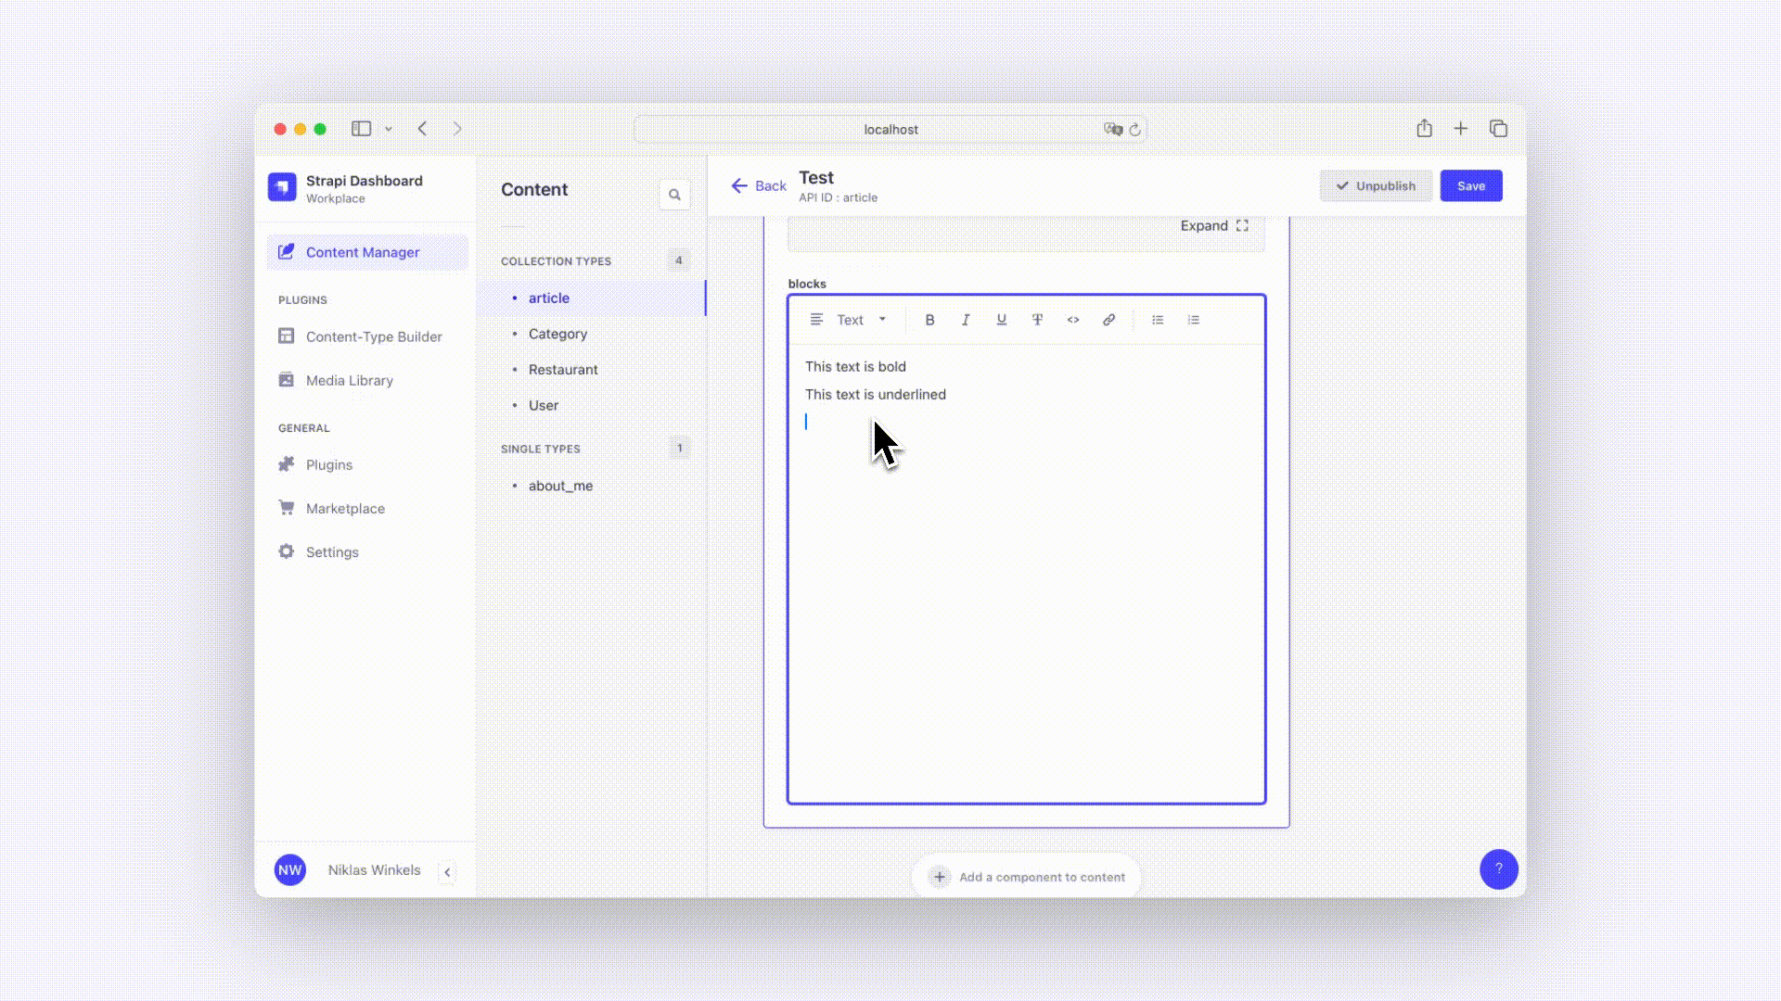Click Add a component to content

(x=1027, y=877)
